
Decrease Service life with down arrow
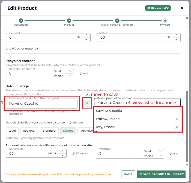(62, 156)
